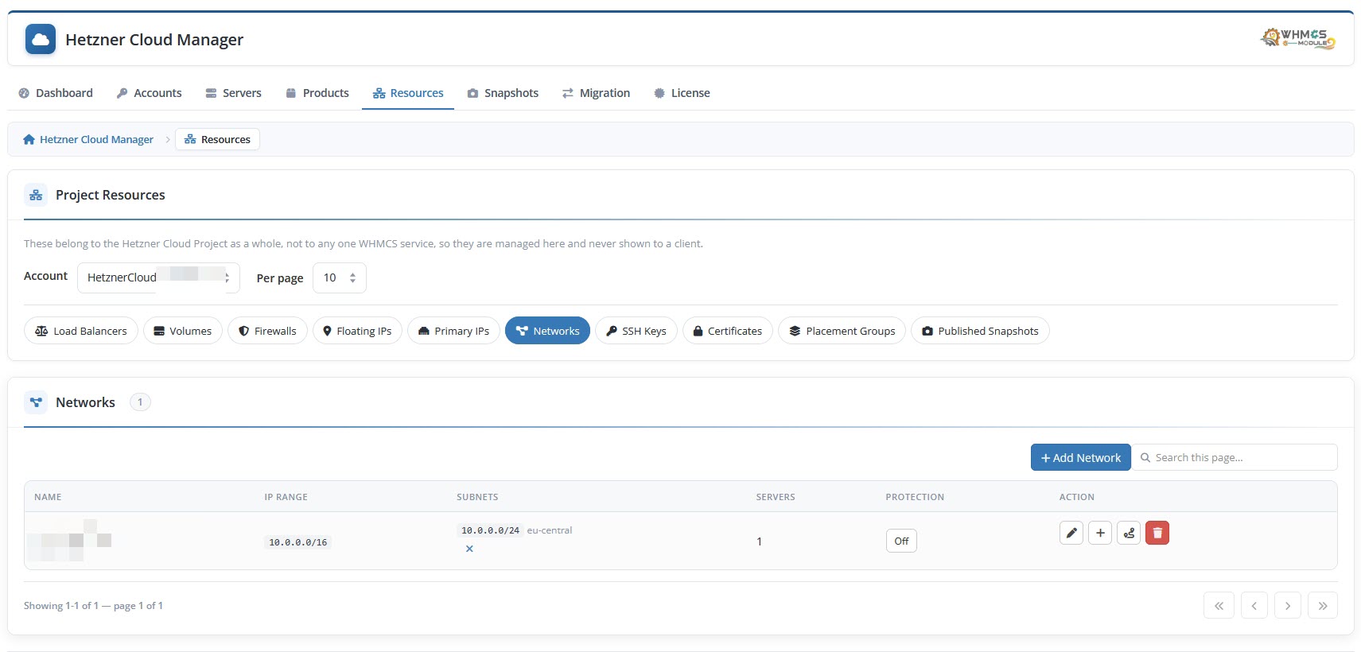This screenshot has width=1361, height=652.
Task: Show the Volumes resource list
Action: point(183,331)
